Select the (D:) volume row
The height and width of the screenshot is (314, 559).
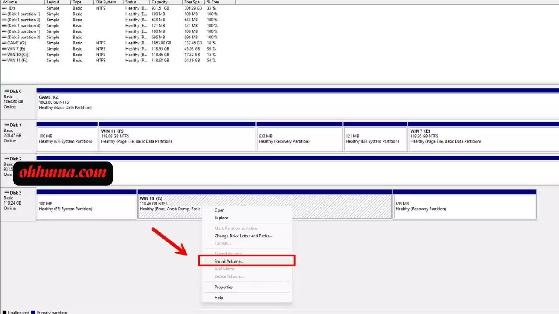118,8
